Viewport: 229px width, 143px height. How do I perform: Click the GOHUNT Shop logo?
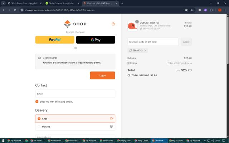point(75,24)
